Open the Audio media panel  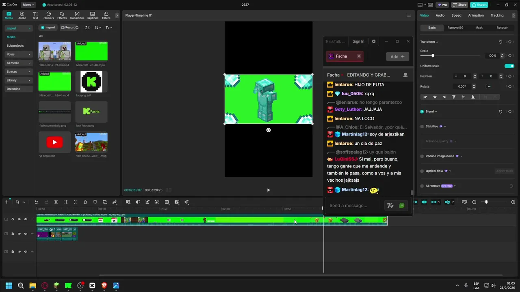(x=22, y=15)
